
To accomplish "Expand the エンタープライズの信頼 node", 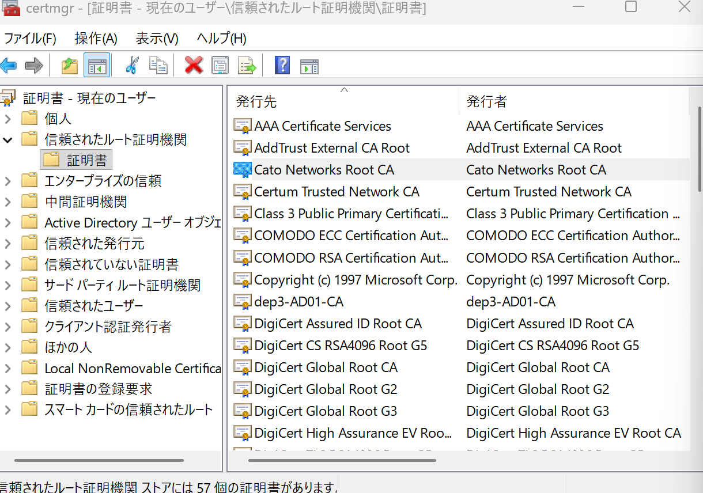I will click(x=7, y=181).
